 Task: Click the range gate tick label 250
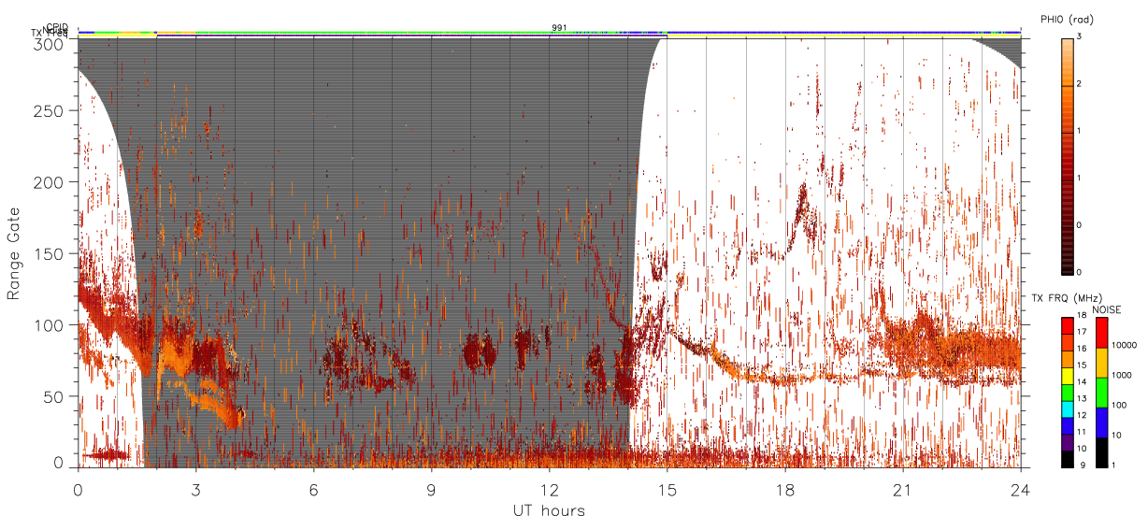(50, 110)
